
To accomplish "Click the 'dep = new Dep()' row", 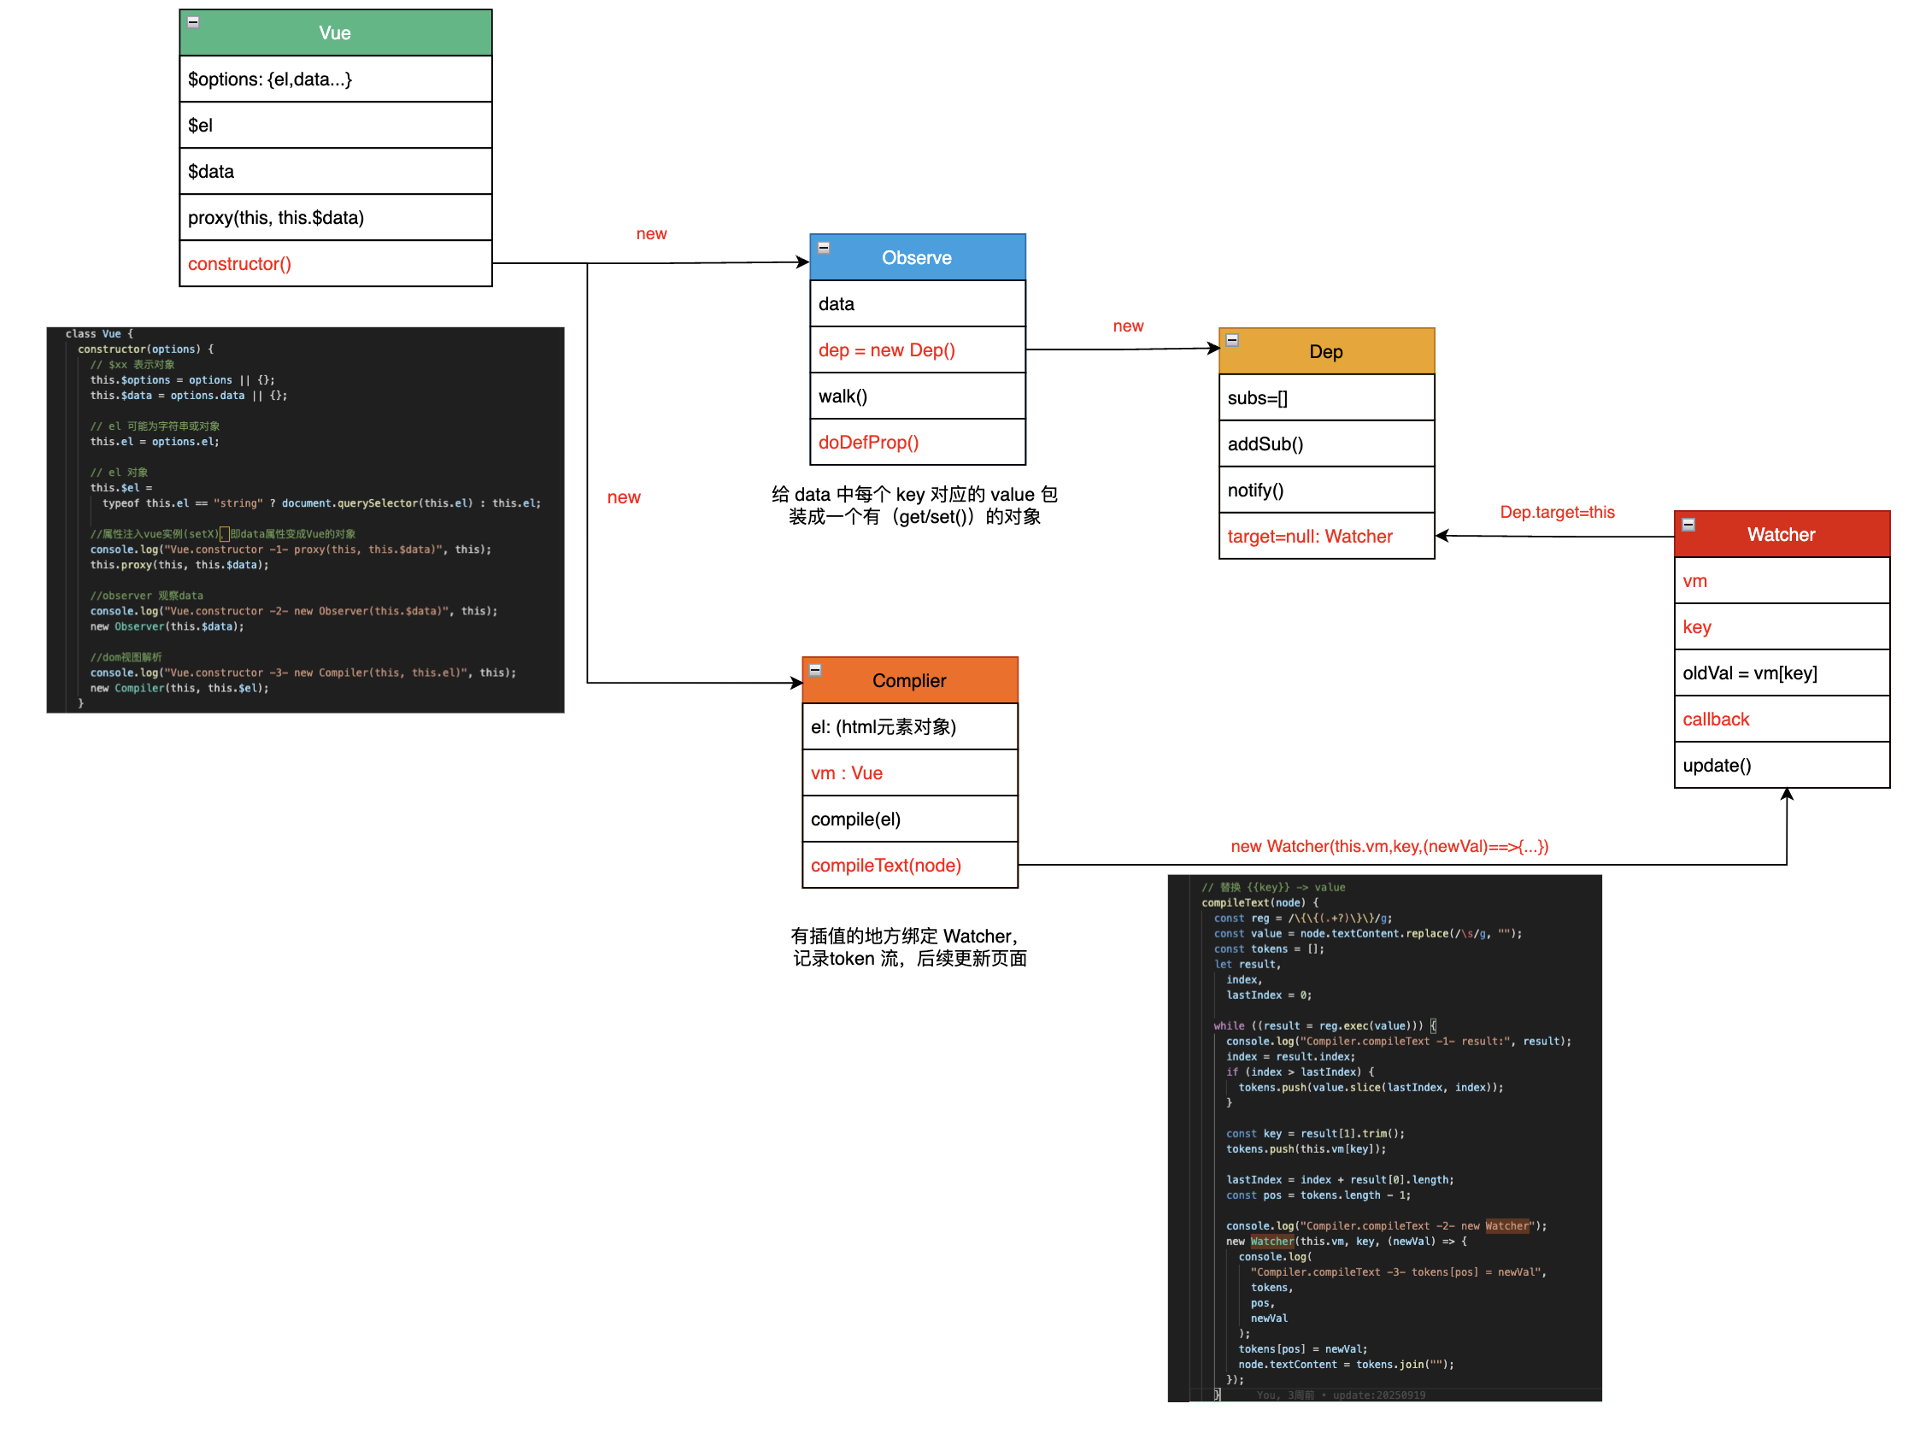I will tap(917, 350).
